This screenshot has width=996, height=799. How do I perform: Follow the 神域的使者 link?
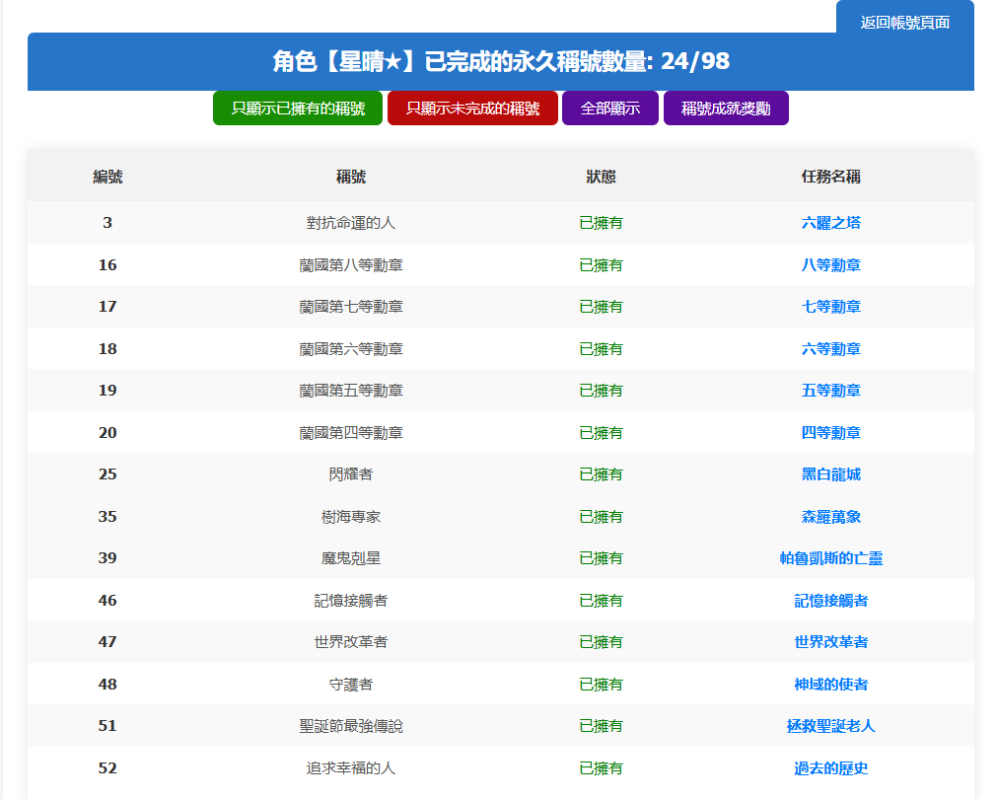831,684
